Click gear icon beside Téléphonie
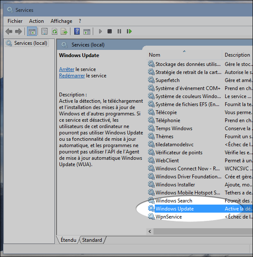The height and width of the screenshot is (257, 253). pos(151,120)
